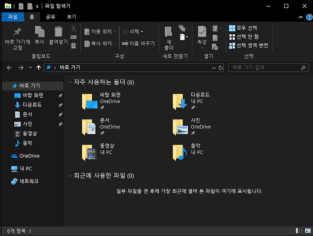The width and height of the screenshot is (313, 236).
Task: Open the 파일 menu tab
Action: (13, 17)
